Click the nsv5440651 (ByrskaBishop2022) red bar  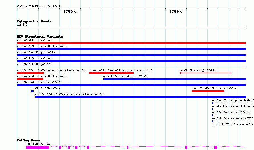(30, 79)
